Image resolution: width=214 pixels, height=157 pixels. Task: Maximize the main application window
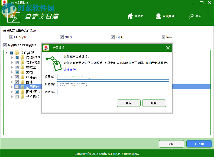(202, 3)
